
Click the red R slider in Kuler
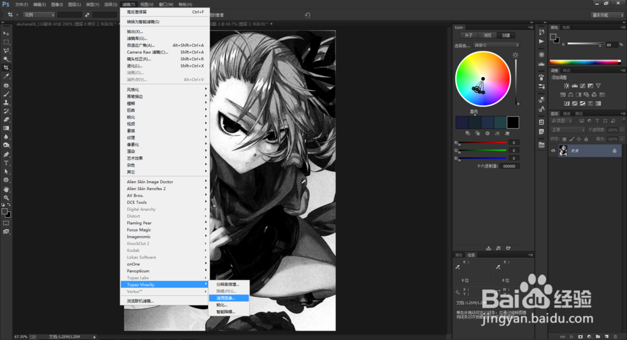483,143
